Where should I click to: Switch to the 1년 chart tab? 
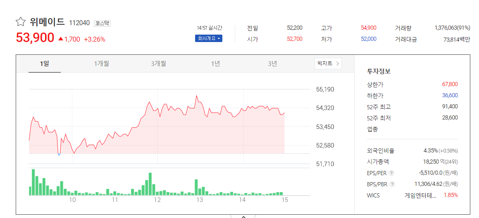(x=215, y=63)
